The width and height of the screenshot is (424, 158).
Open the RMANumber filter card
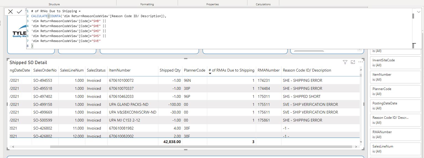pyautogui.click(x=395, y=135)
